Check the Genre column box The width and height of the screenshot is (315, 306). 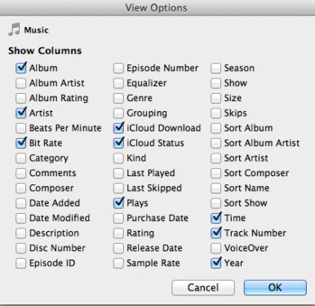tap(118, 98)
